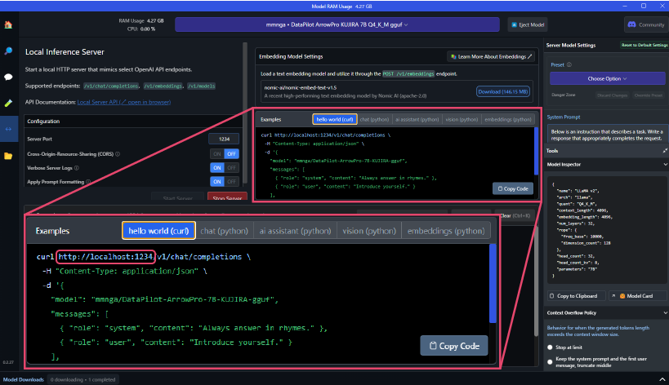Select the 'Stop at limit' radio option
Screen dimensions: 669x385
[550, 346]
